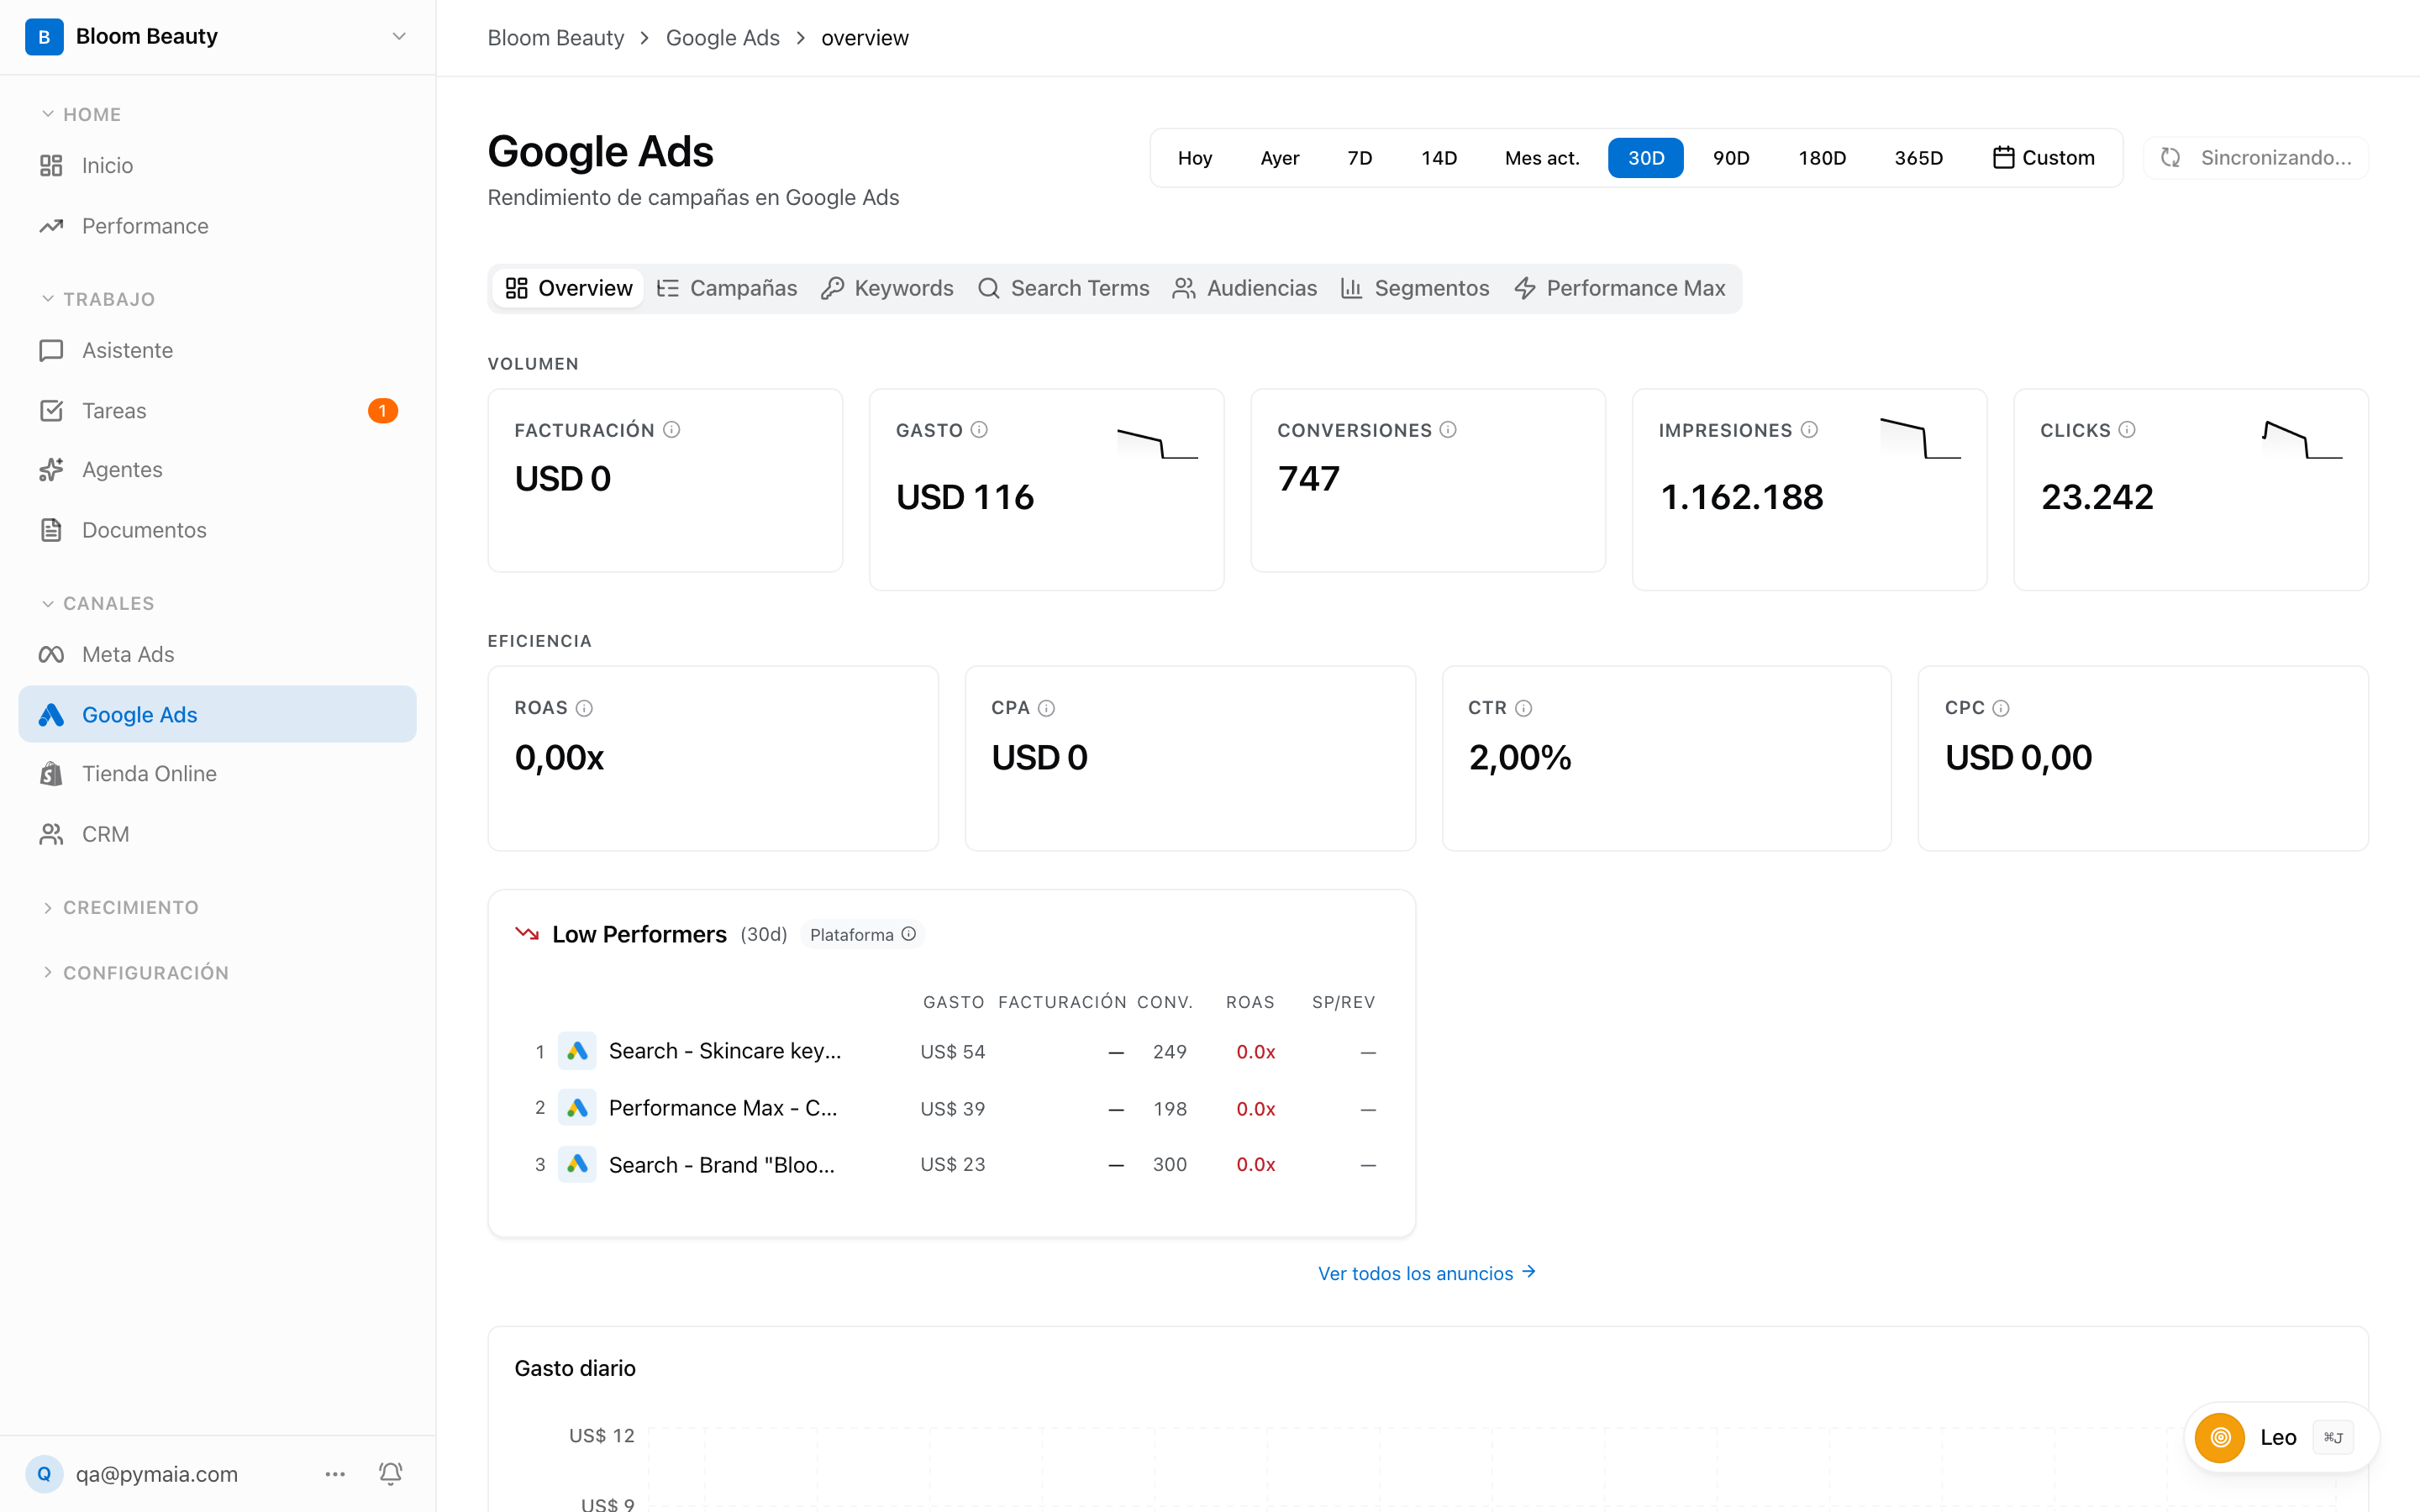The height and width of the screenshot is (1512, 2420).
Task: Switch to the Campañas tab
Action: [727, 288]
